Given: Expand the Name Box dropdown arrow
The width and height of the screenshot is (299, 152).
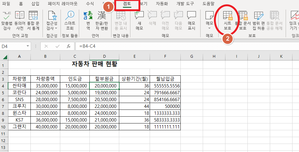Looking at the screenshot, I should pyautogui.click(x=28, y=46).
